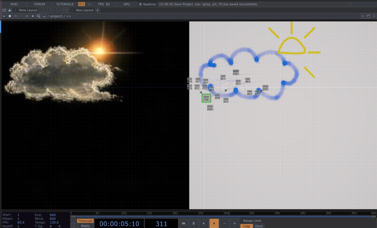Select the left-right split pane layout
Viewport: 377px width, 228px height.
coord(47,10)
